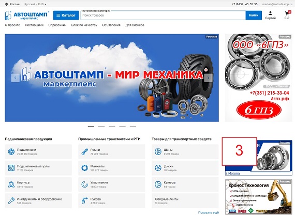295x218 pixels.
Task: Open the Для бизнеса menu item
Action: tap(135, 25)
